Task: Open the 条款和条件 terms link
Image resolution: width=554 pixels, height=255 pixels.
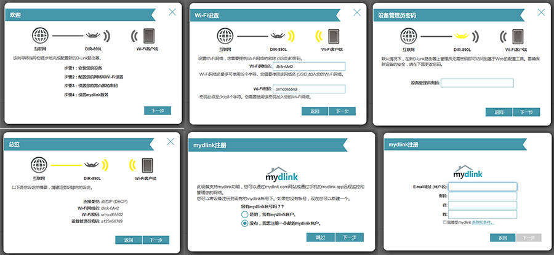Action: pyautogui.click(x=481, y=221)
